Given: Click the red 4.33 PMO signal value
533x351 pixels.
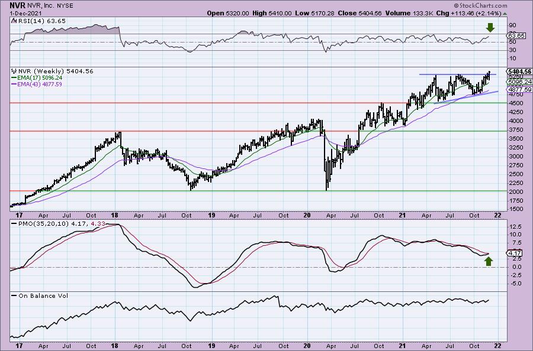Looking at the screenshot, I should [98, 224].
